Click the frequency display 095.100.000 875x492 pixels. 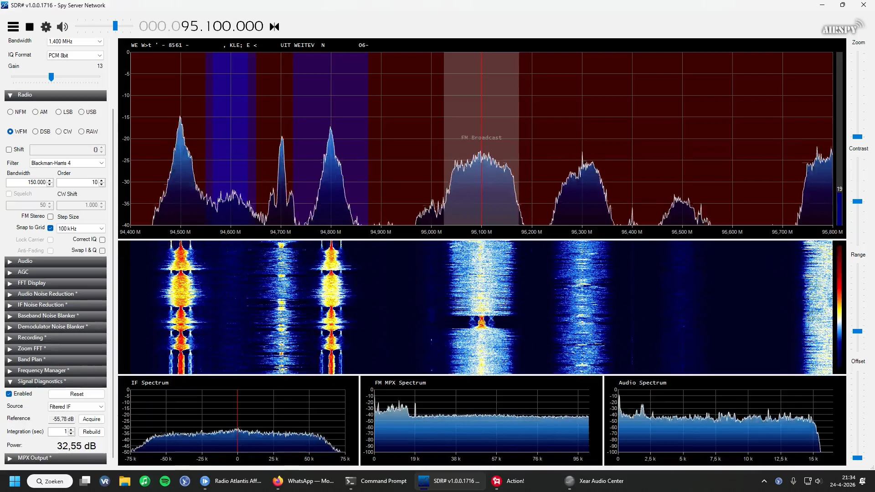click(201, 26)
